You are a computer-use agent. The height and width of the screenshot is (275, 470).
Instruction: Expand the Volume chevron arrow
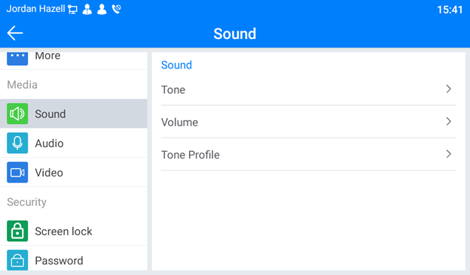coord(448,122)
